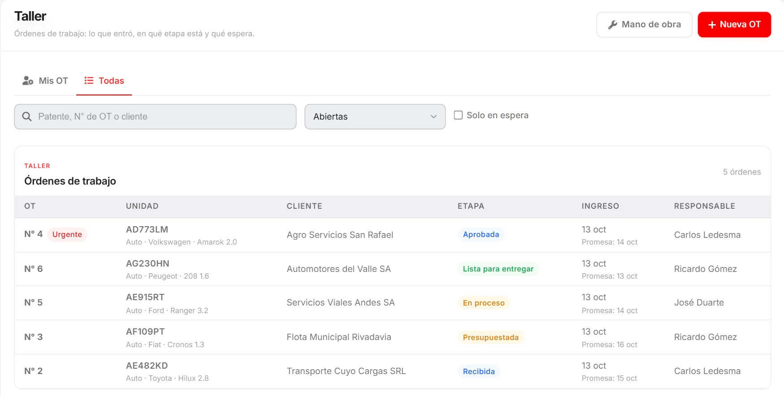
Task: Click the Urgente badge on order N° 4
Action: click(67, 234)
